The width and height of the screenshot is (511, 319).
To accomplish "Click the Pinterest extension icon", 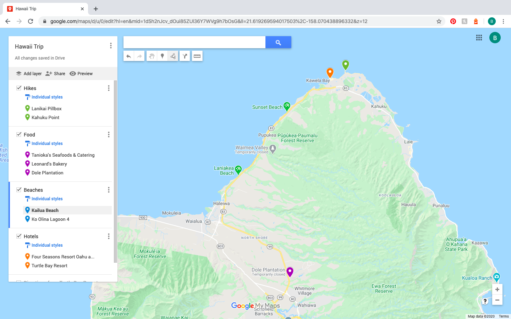I will [x=453, y=21].
